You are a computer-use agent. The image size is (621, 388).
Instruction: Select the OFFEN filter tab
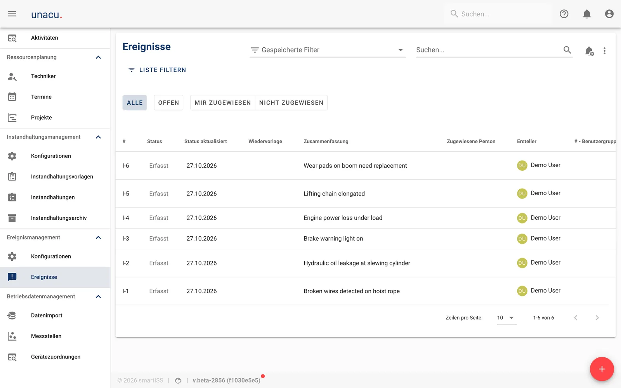click(168, 103)
